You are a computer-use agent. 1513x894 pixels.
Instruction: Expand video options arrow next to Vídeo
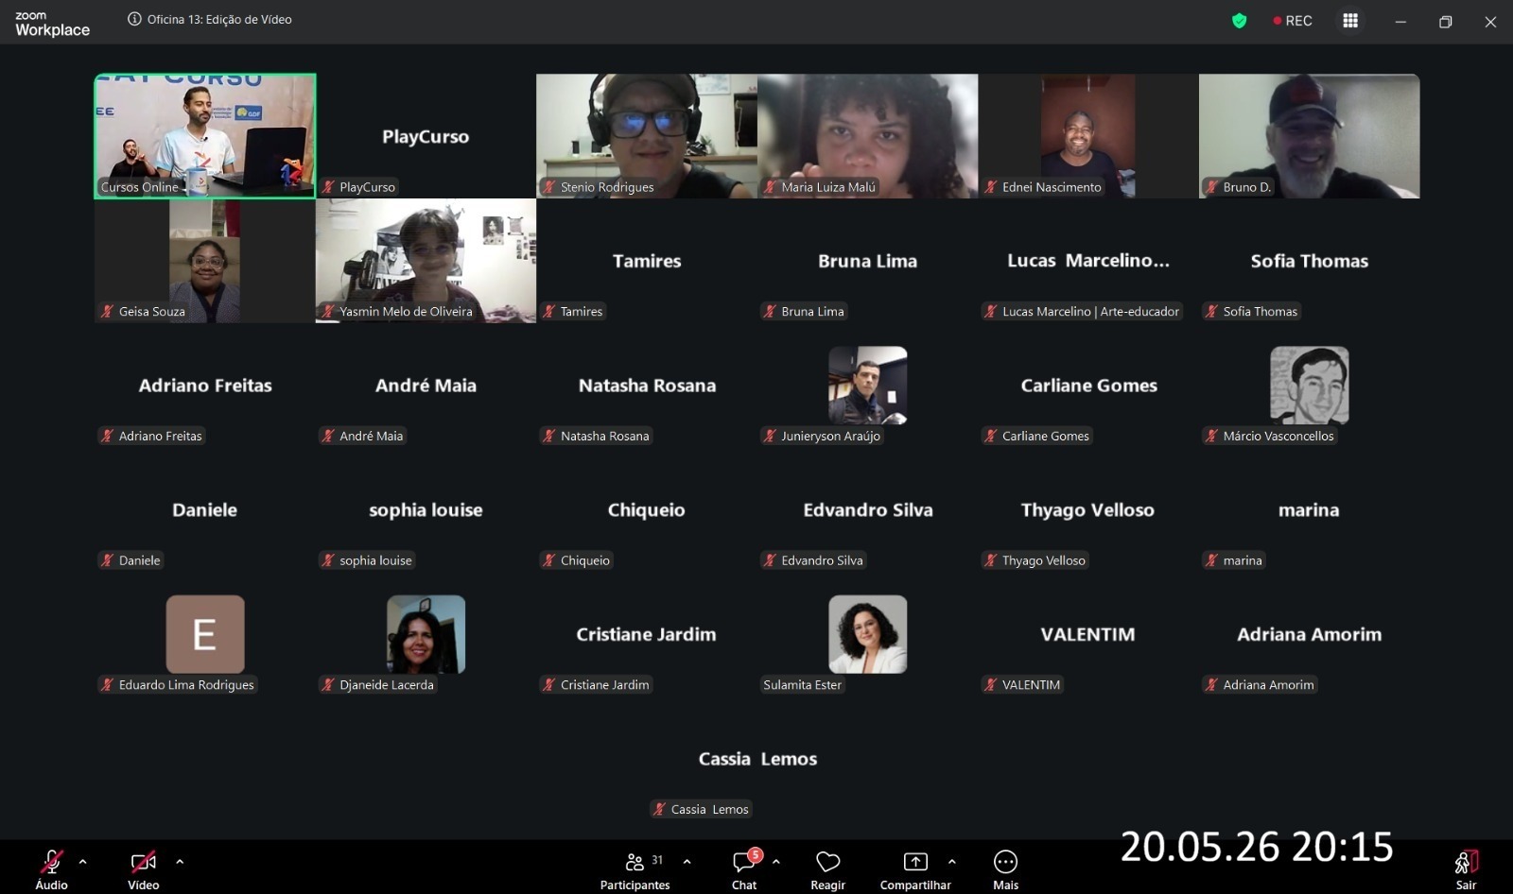pos(180,862)
